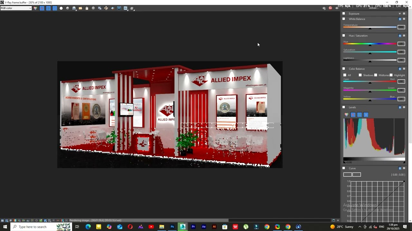Toggle the red channel button in top toolbar

pos(42,8)
